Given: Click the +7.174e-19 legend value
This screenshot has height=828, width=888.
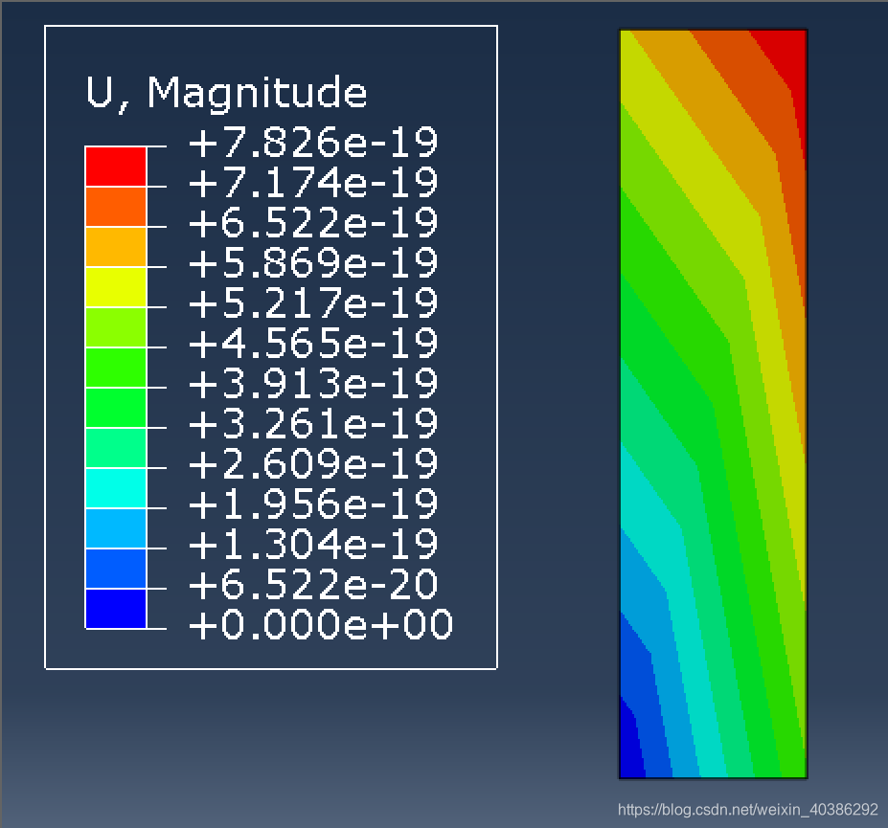Looking at the screenshot, I should 313,183.
